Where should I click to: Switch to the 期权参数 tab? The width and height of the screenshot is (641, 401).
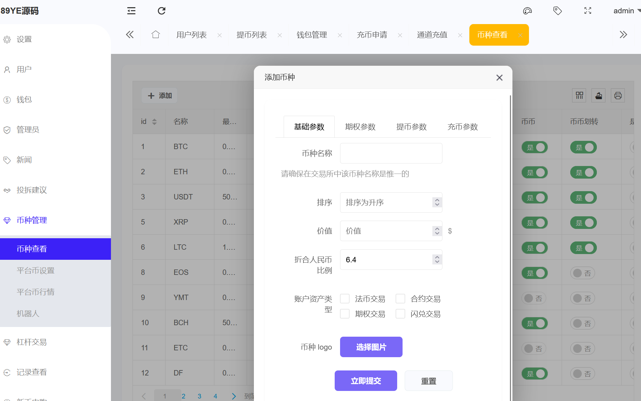(x=360, y=127)
